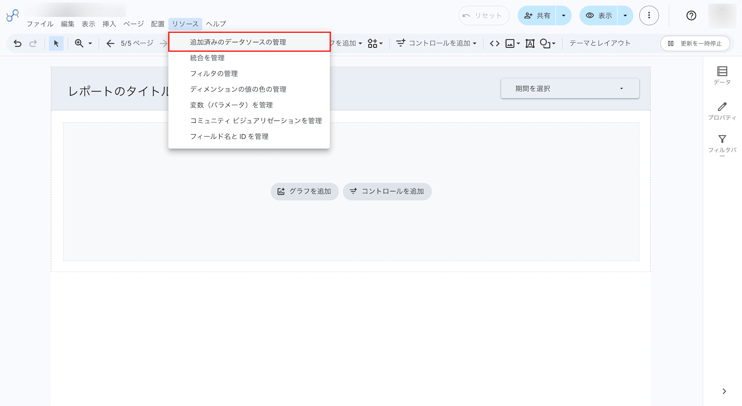This screenshot has width=742, height=406.
Task: Activate the selection mode cursor tool
Action: (x=56, y=43)
